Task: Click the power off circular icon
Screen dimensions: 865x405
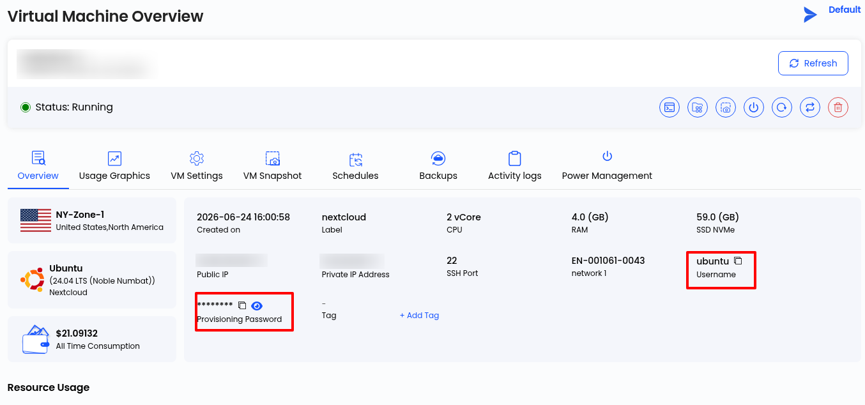Action: [x=754, y=107]
